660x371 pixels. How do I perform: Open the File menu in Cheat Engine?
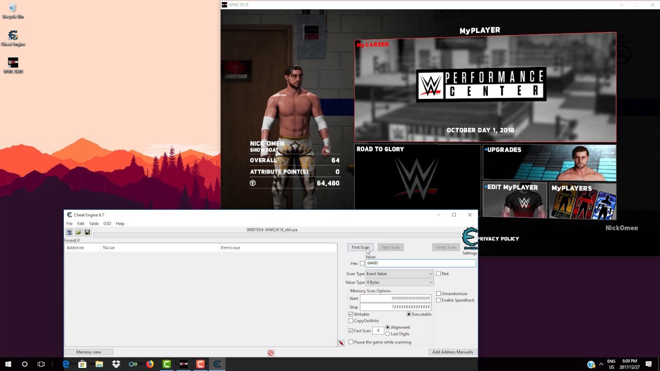69,224
